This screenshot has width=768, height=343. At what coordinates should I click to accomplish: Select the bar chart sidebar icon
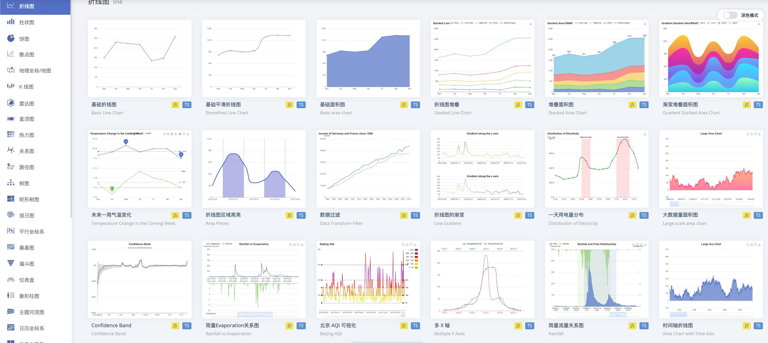11,22
